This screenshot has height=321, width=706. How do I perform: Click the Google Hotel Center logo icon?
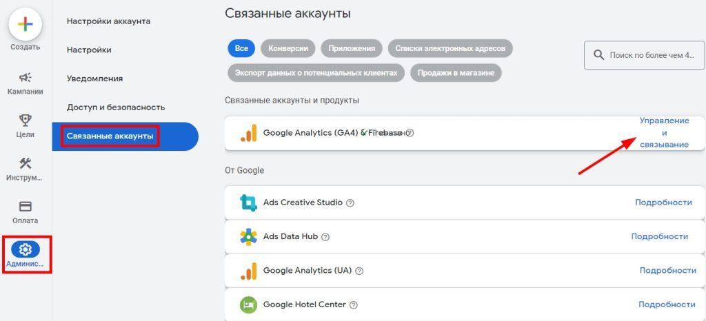pyautogui.click(x=248, y=305)
